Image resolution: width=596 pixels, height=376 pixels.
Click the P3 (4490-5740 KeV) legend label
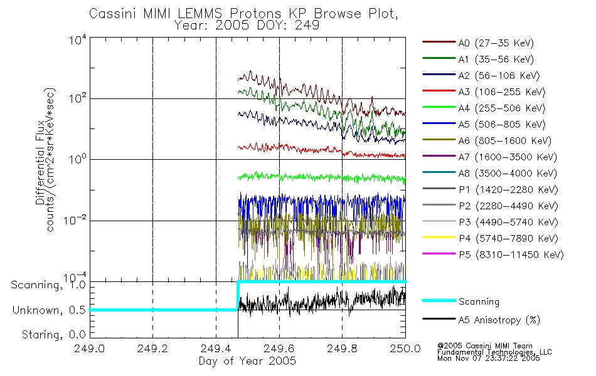(x=508, y=222)
